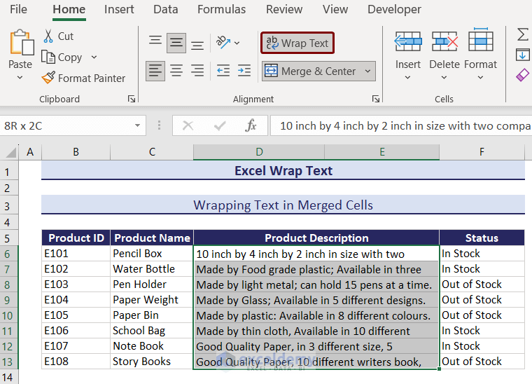Select all cells with corner triangle
The height and width of the screenshot is (384, 532).
[x=10, y=152]
